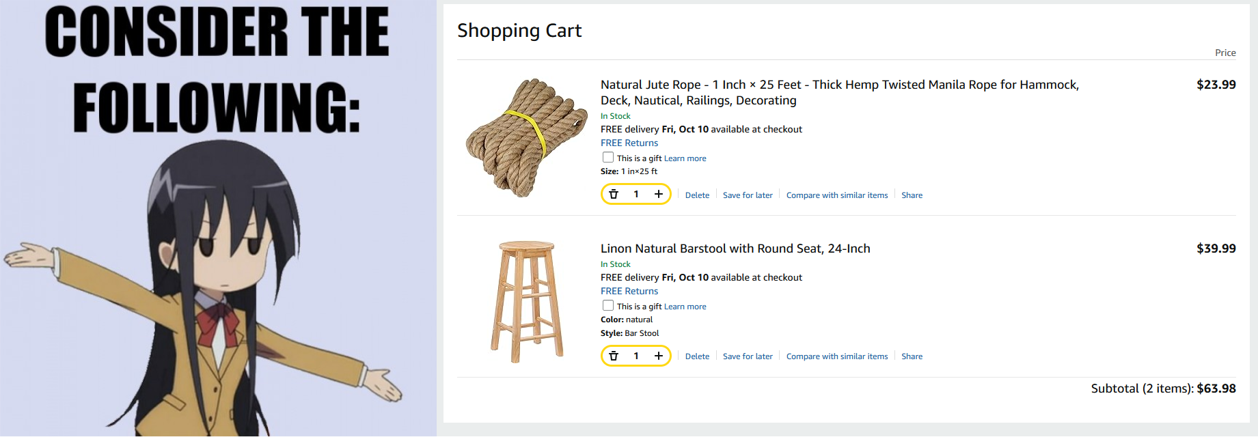The width and height of the screenshot is (1258, 437).
Task: Compare the Jute Rope with similar items
Action: pos(837,195)
